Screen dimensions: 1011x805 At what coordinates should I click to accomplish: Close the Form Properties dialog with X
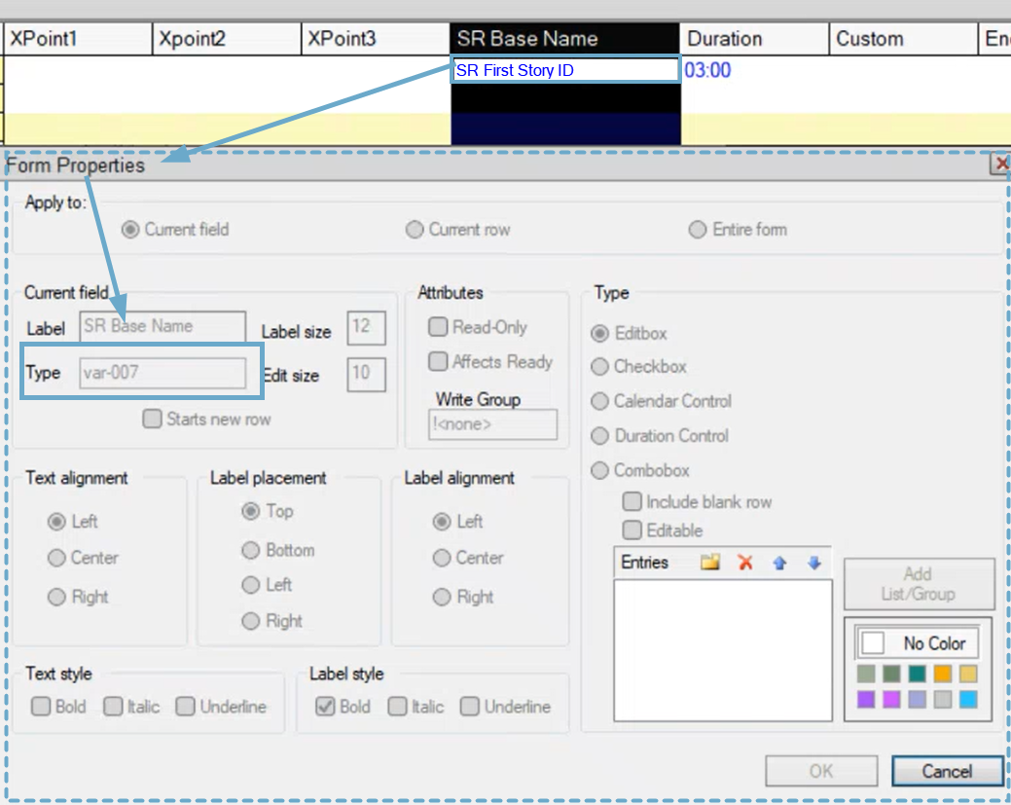click(999, 165)
